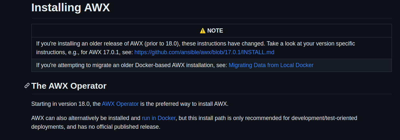Click the Installing AWX page heading
The height and width of the screenshot is (140, 400).
pos(71,7)
